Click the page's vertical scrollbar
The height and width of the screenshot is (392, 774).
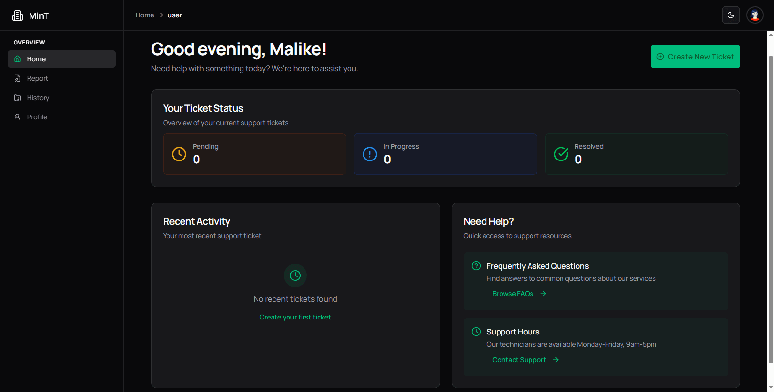pos(770,208)
